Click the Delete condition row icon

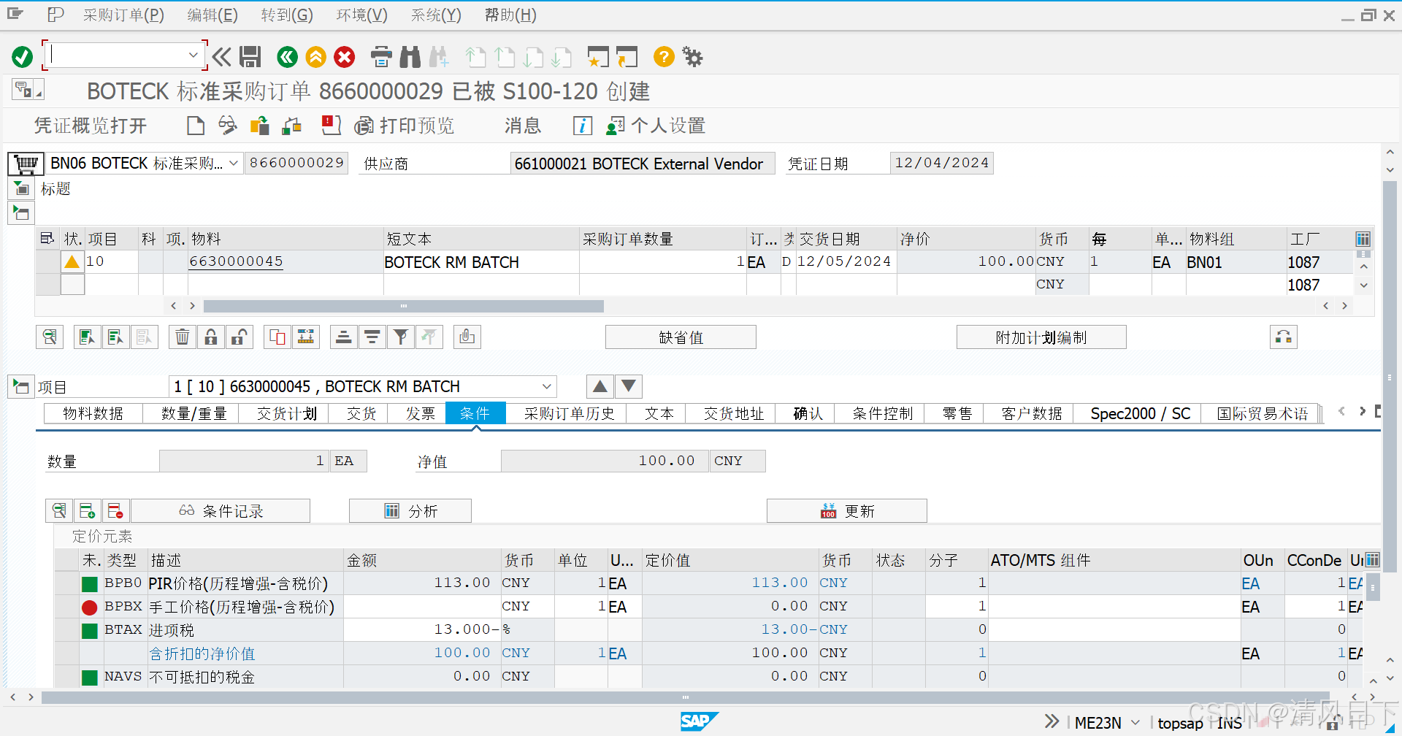point(115,511)
